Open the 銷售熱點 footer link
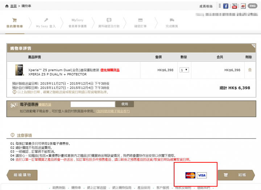Viewport: 261px width, 190px height. [x=59, y=188]
